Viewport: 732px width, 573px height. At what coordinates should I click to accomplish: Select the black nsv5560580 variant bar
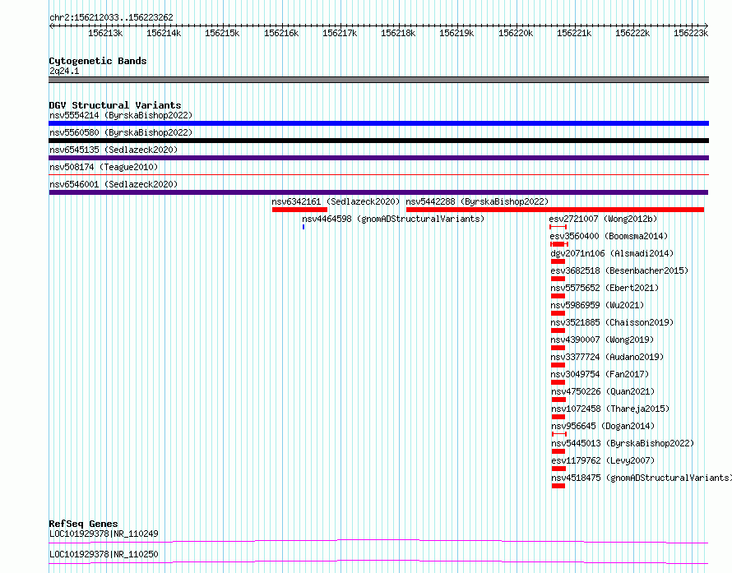(378, 141)
